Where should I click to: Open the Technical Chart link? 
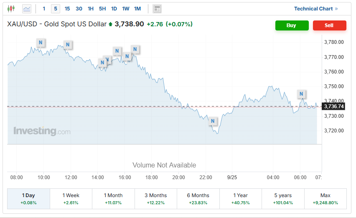click(x=315, y=8)
